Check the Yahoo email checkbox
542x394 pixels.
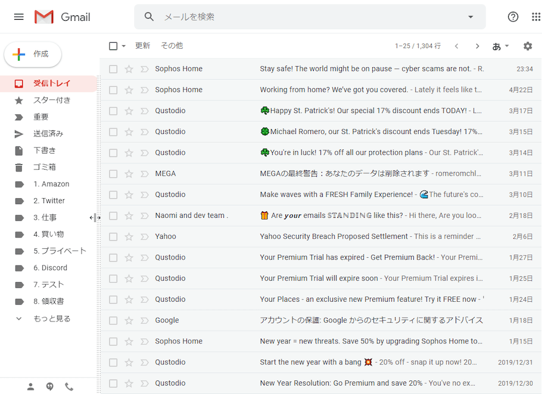(x=113, y=236)
